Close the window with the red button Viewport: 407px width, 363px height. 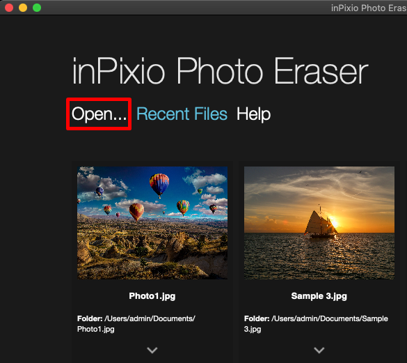pos(9,8)
